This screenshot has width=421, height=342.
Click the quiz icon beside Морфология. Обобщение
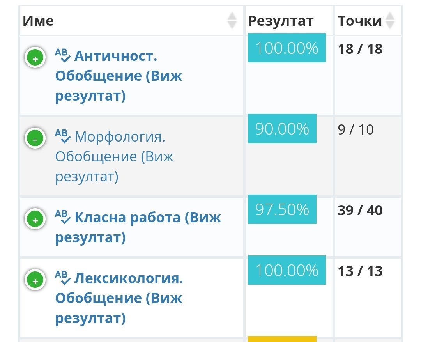tap(63, 136)
